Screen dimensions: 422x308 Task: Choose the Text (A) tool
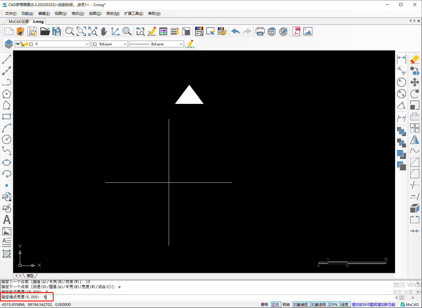[7, 220]
